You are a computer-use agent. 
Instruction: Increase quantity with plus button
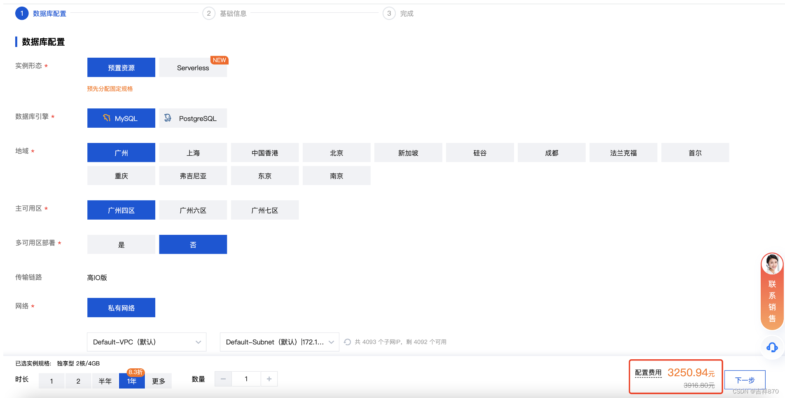point(269,379)
